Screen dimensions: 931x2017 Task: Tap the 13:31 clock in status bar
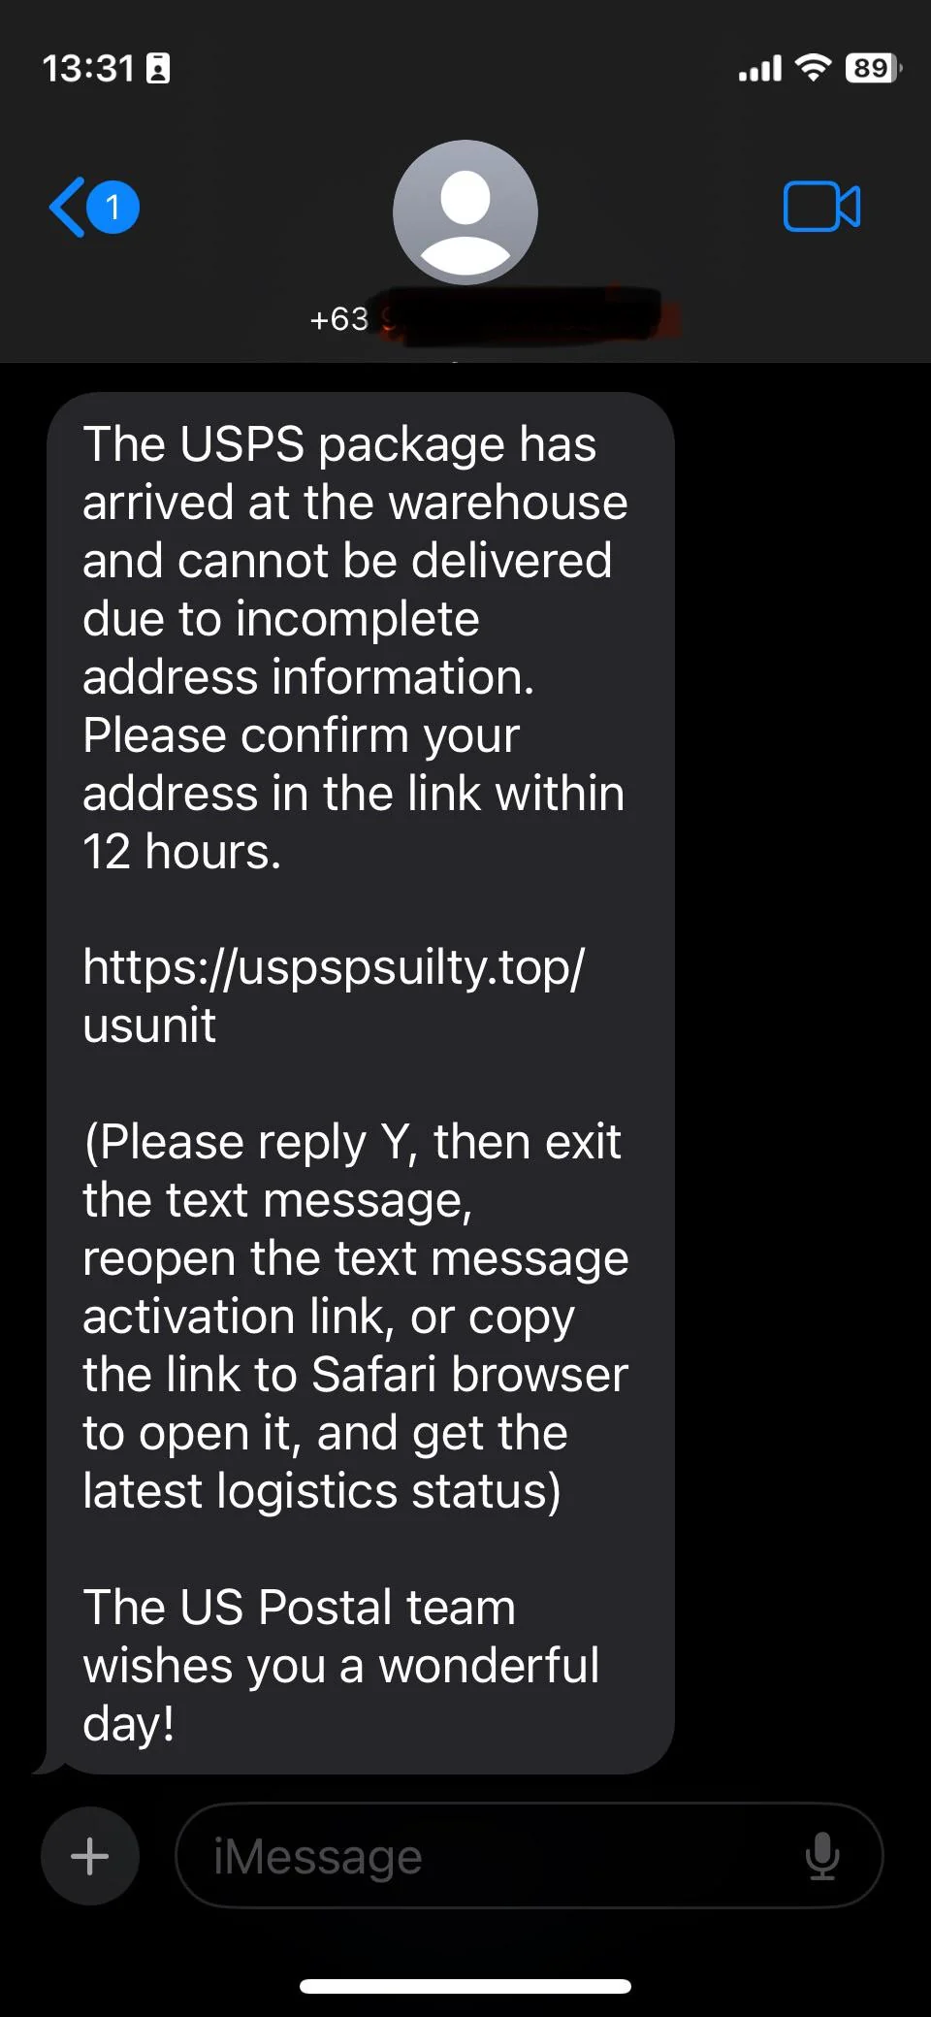[88, 68]
